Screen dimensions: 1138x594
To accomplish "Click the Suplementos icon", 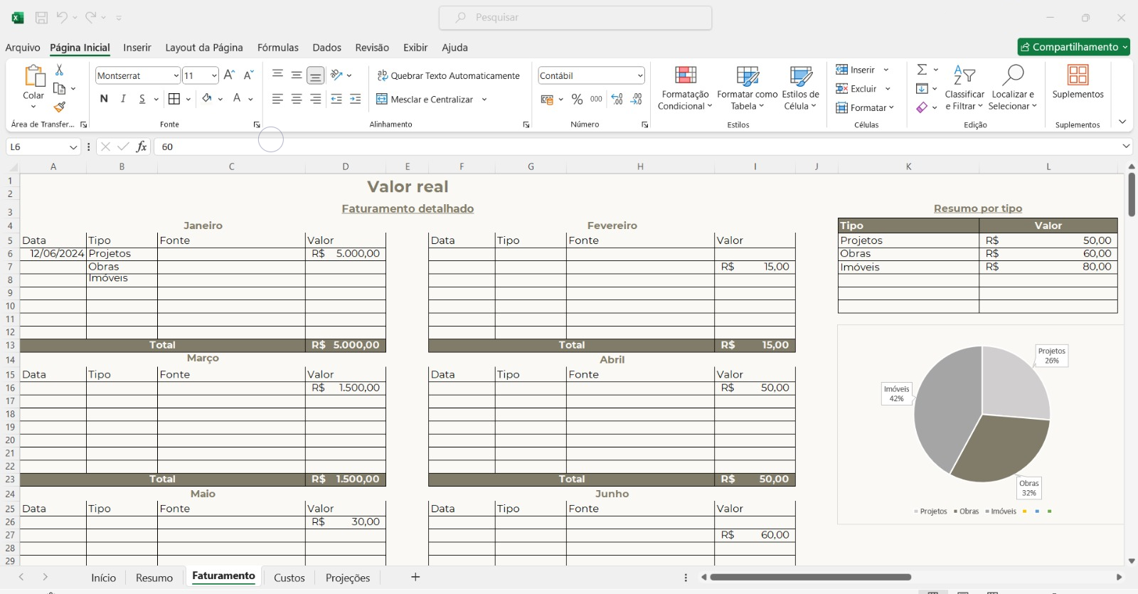I will point(1078,81).
